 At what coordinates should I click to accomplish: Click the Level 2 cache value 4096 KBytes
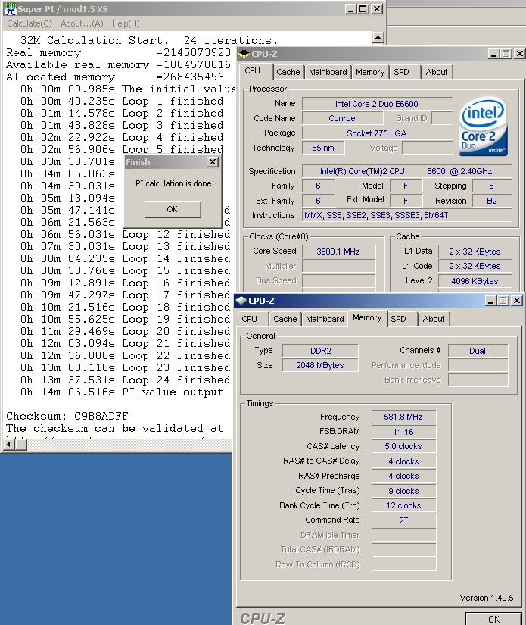475,281
